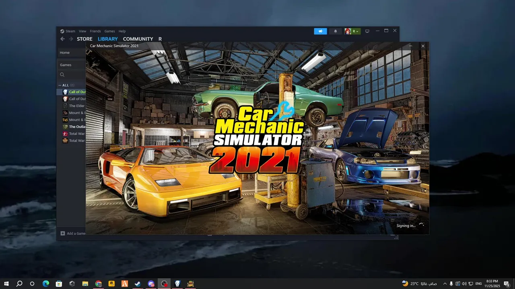Open the Windows notification center icon
Viewport: 515px width, 289px height.
pyautogui.click(x=507, y=283)
